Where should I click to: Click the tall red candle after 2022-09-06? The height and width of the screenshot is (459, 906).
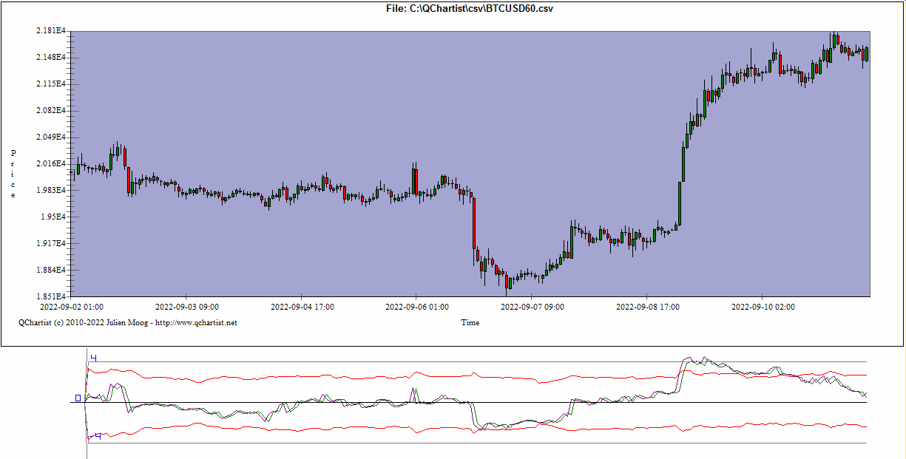[473, 223]
